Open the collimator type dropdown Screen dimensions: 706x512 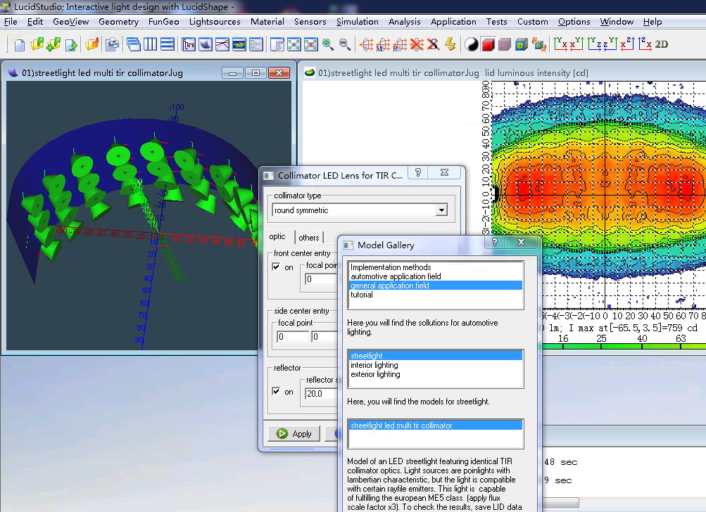pyautogui.click(x=442, y=210)
